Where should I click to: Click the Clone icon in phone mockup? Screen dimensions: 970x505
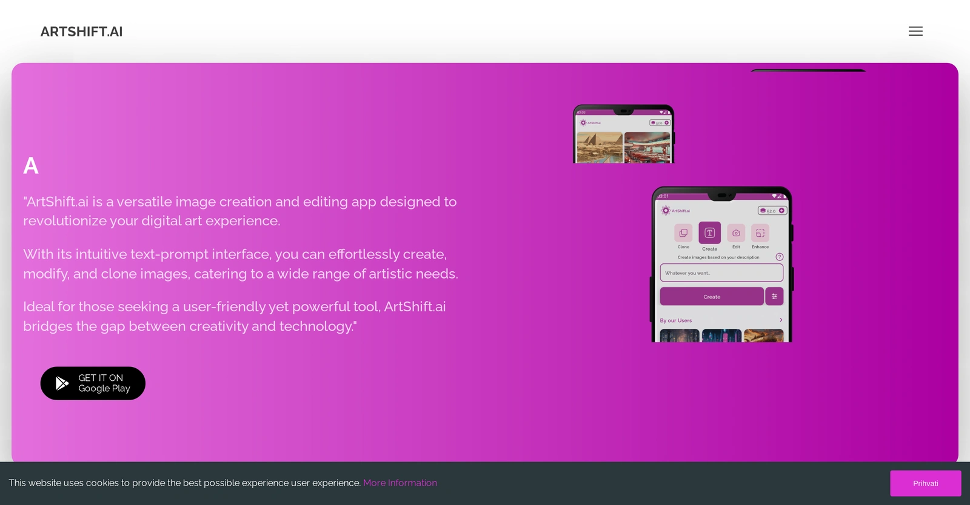pyautogui.click(x=683, y=233)
